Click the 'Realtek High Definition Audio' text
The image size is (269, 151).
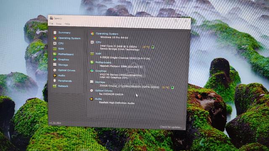pos(117,103)
